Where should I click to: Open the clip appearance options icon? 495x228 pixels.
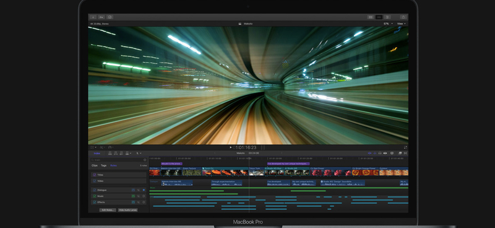[392, 153]
